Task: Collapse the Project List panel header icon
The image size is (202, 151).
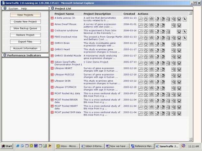Action: (52, 8)
